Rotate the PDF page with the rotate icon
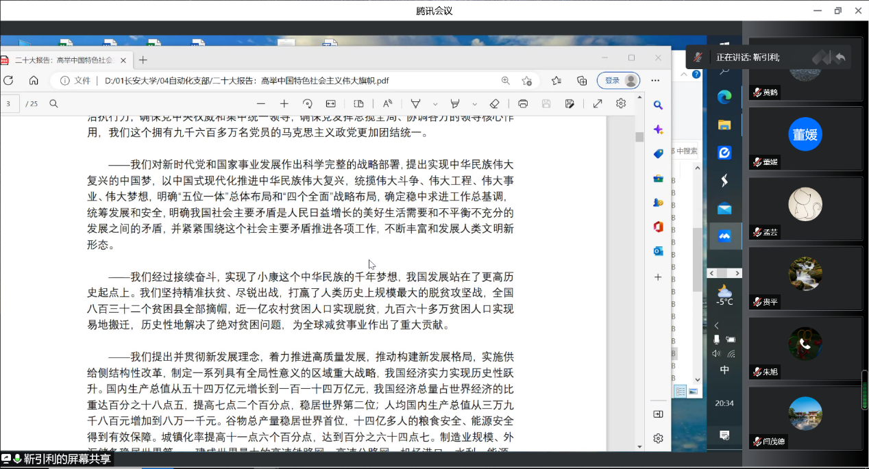The height and width of the screenshot is (469, 869). [307, 103]
